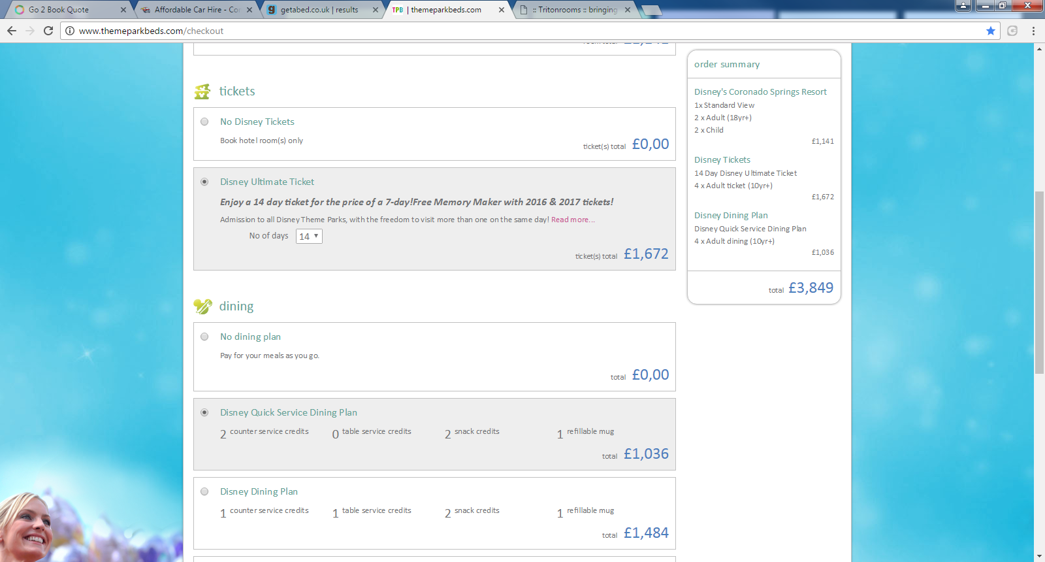Select Disney Quick Service Dining Plan radio

(204, 412)
